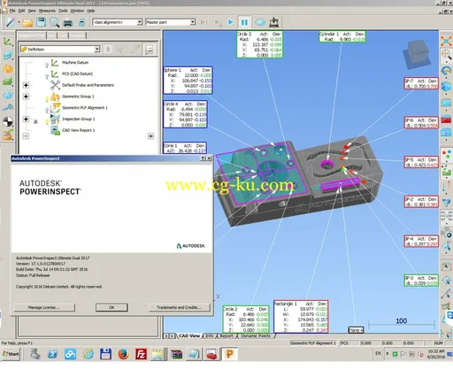
Task: Click the point cloud icon in the toolbar
Action: 260,22
